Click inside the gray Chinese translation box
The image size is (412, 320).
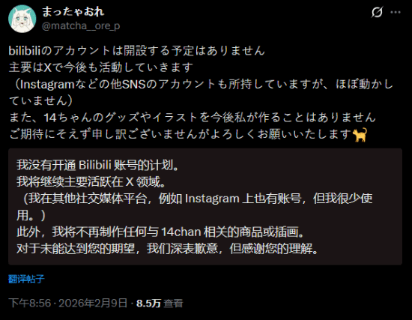205,207
